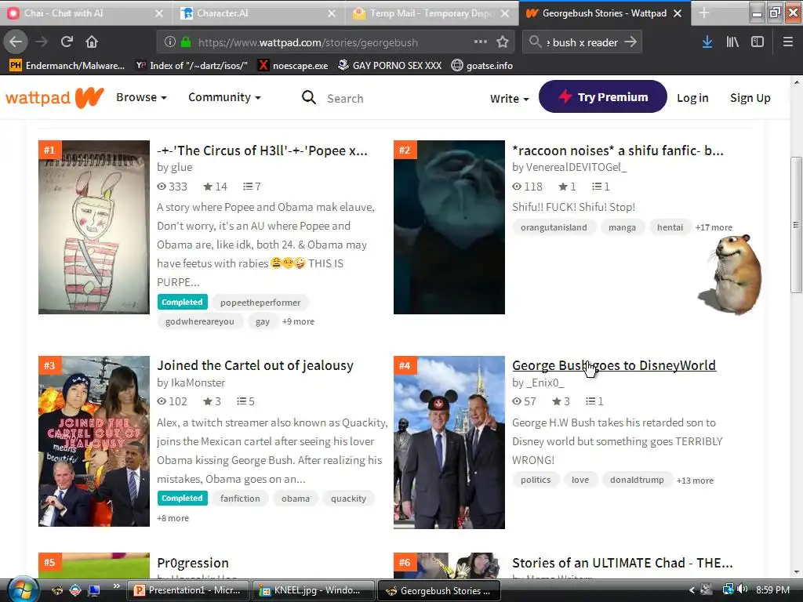Open the #1 Circus of H3ll cover thumbnail
The image size is (803, 602).
tap(94, 227)
